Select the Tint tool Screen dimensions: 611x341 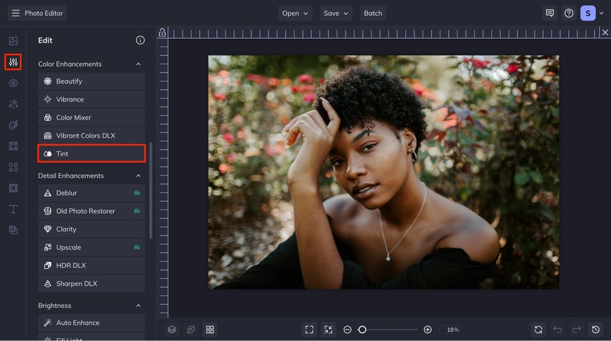[x=91, y=153]
